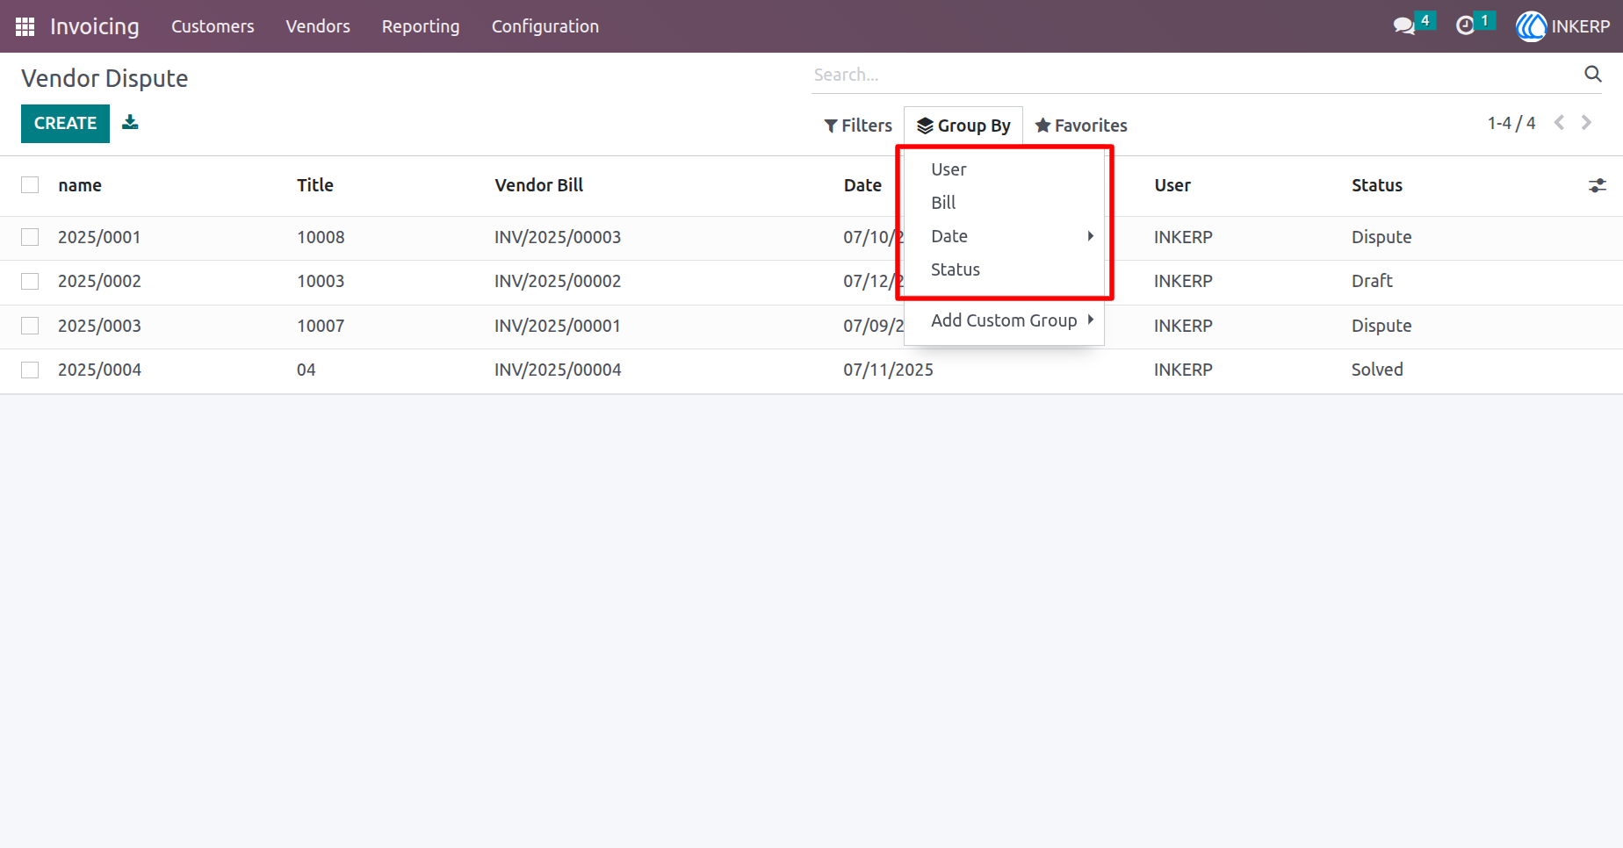Screen dimensions: 1623x848
Task: Click the import records download icon
Action: click(x=130, y=122)
